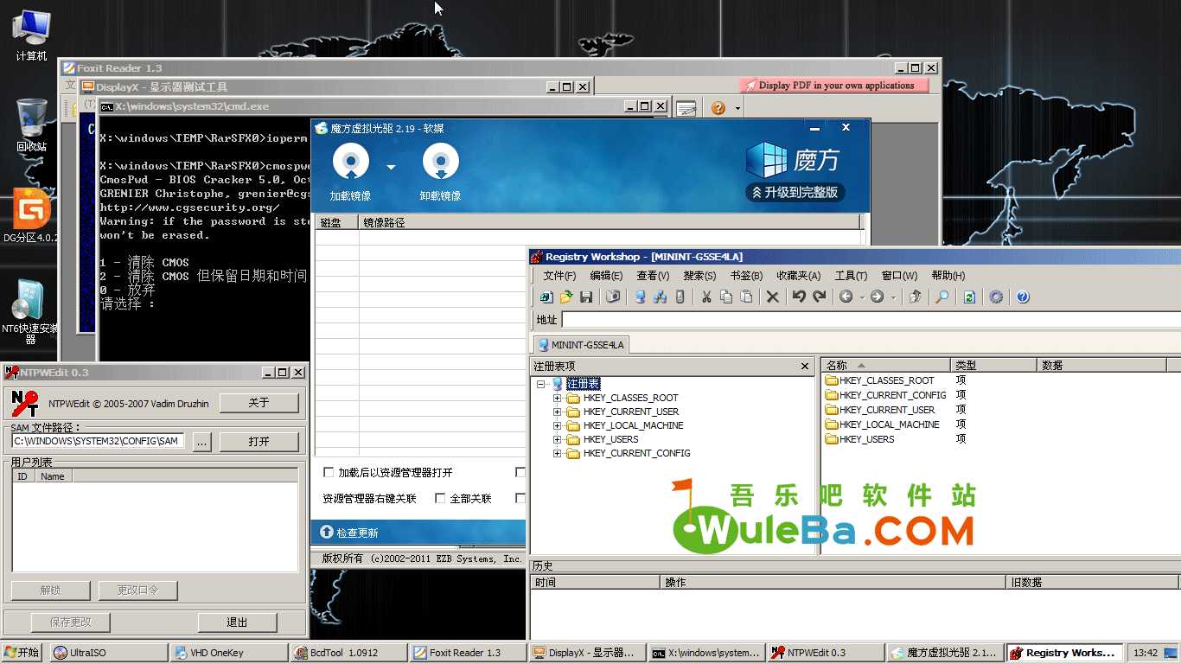Click the save floppy disk icon in Registry Workshop
Viewport: 1181px width, 664px height.
(586, 297)
